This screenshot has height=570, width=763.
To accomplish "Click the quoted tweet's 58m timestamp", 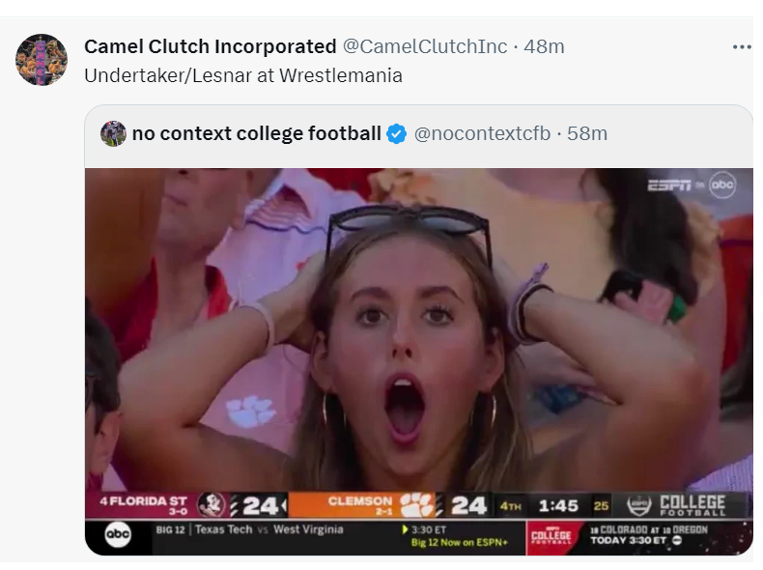I will [587, 133].
